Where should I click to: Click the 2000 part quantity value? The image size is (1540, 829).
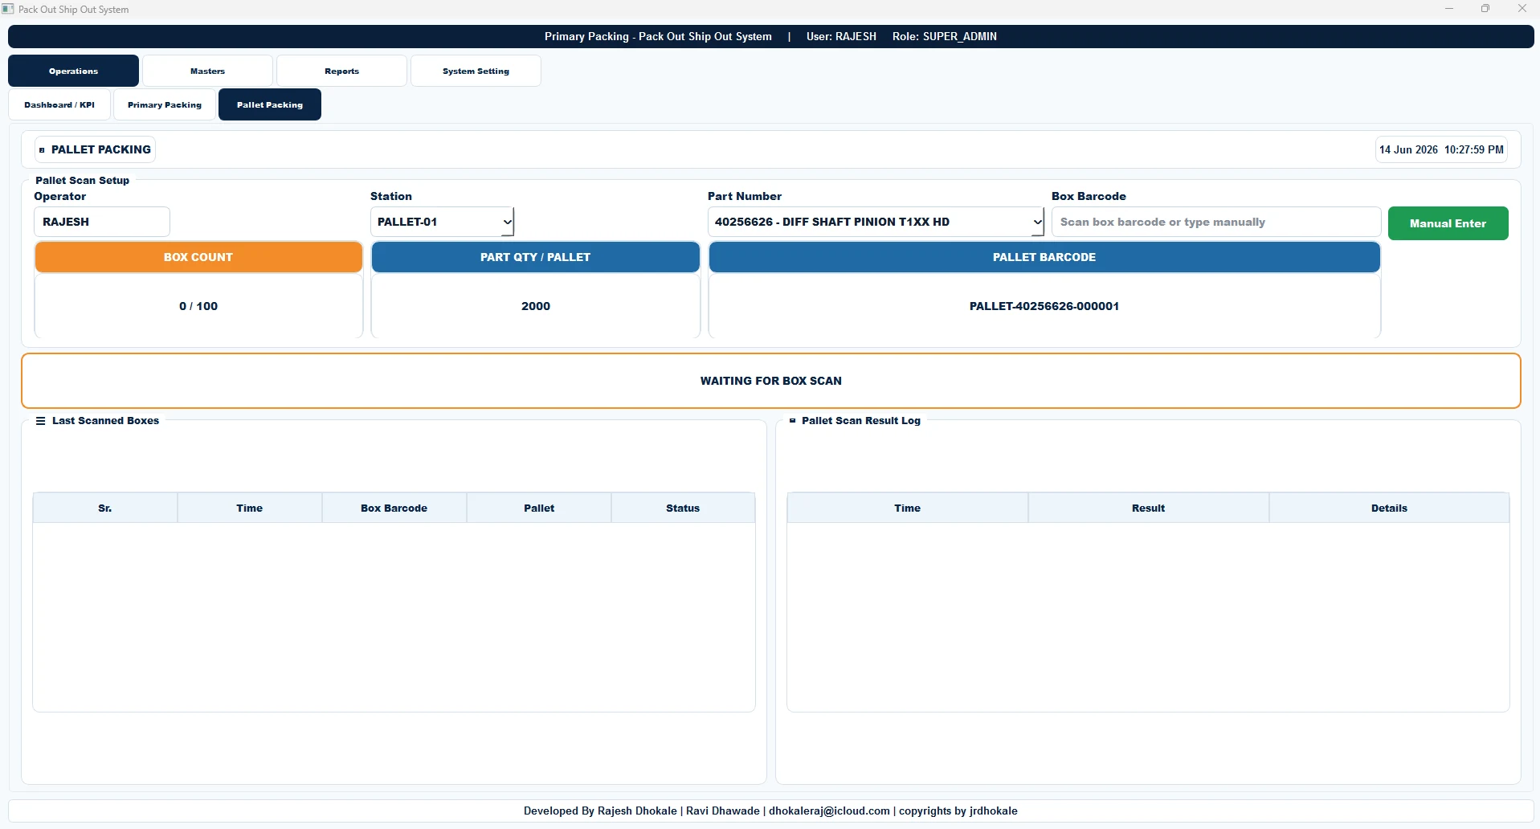[x=536, y=306]
